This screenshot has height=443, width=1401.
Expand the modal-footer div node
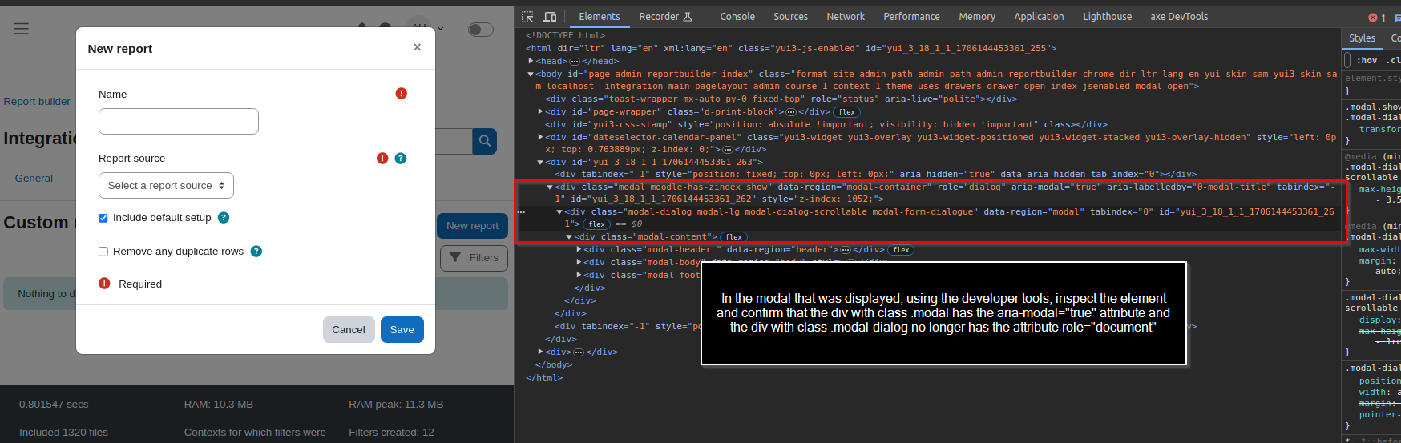pos(579,275)
